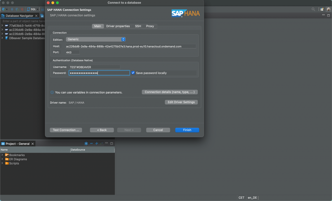This screenshot has width=332, height=201.
Task: Switch to the Main tab
Action: (98, 26)
